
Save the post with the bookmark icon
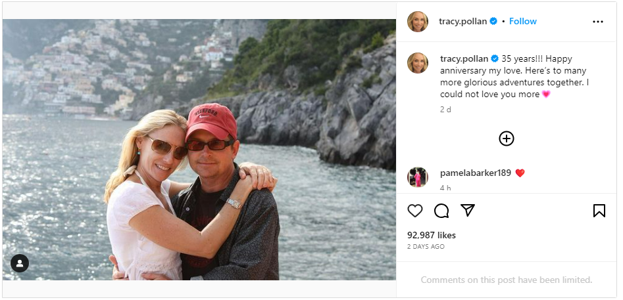click(599, 211)
